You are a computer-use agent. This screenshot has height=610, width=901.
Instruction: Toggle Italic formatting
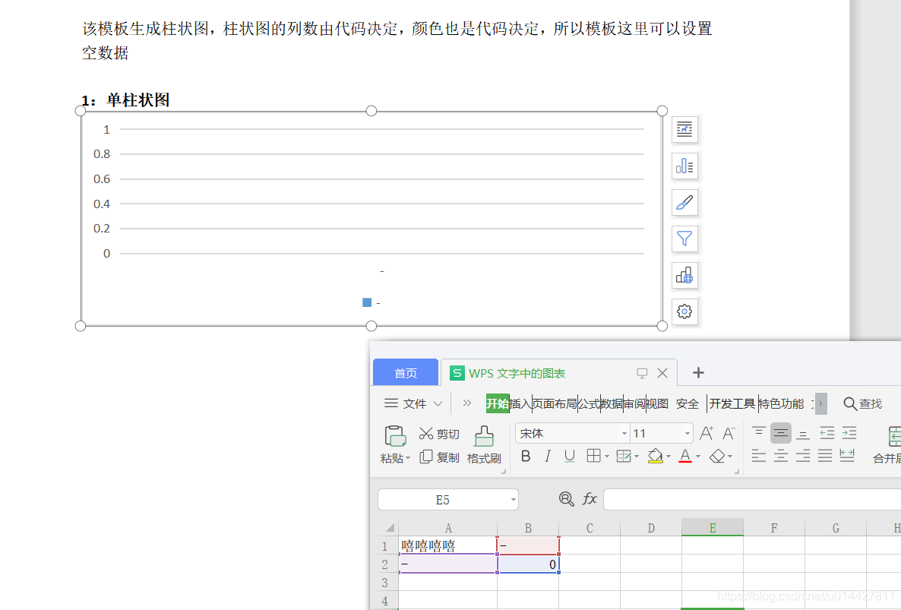(548, 456)
